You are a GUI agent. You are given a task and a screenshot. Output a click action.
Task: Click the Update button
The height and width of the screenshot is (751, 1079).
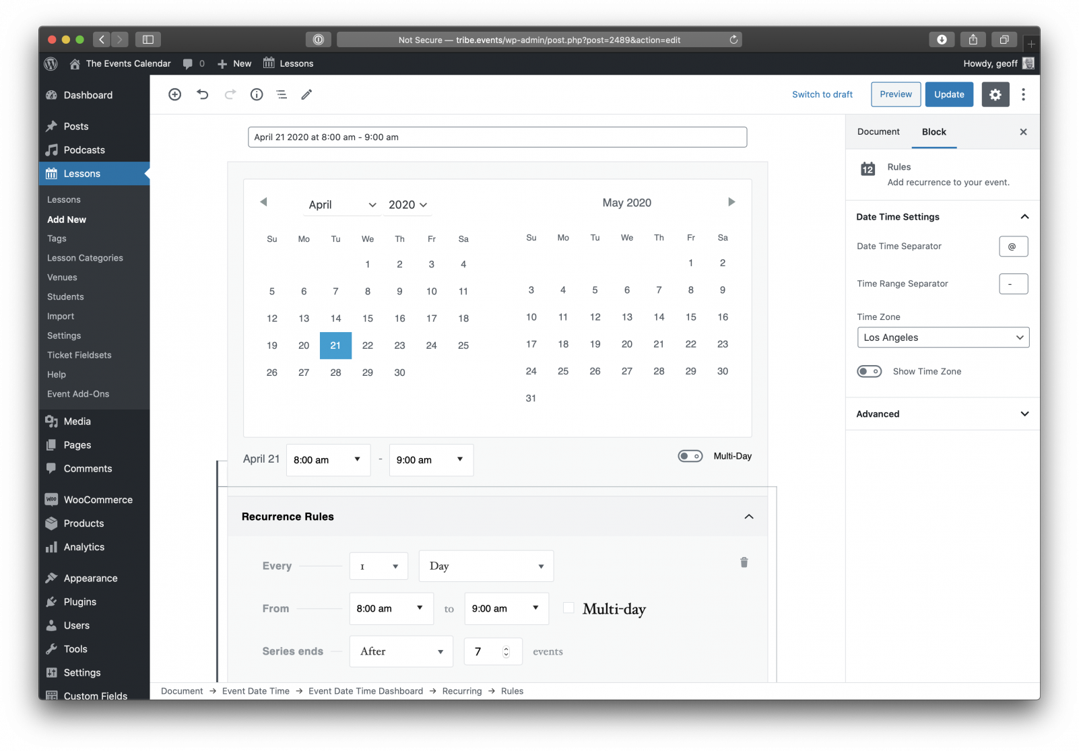948,94
